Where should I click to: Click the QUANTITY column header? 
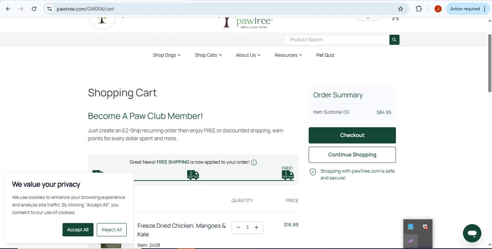pos(242,201)
